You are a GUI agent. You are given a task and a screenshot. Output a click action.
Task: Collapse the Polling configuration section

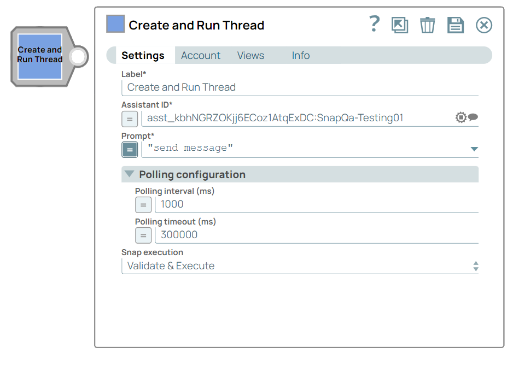click(x=129, y=174)
